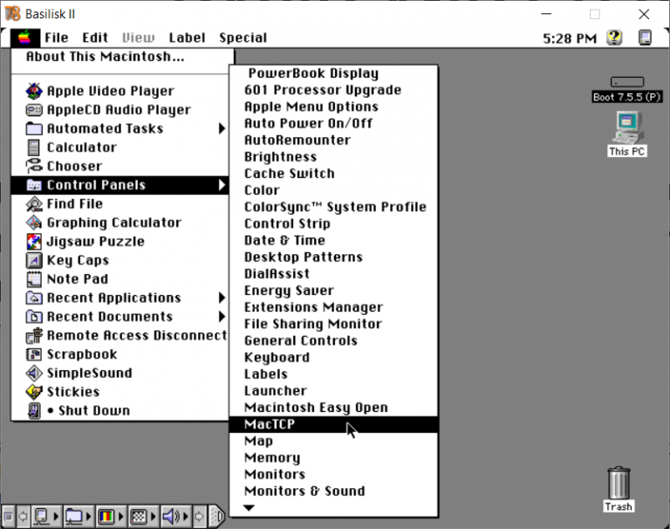Open Monitors & Sound control panel

click(x=333, y=491)
